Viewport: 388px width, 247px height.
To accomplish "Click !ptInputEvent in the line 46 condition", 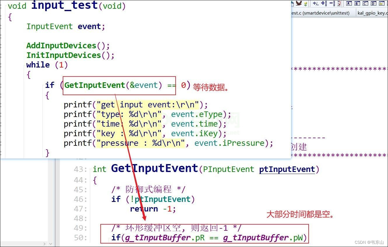I will pyautogui.click(x=160, y=199).
